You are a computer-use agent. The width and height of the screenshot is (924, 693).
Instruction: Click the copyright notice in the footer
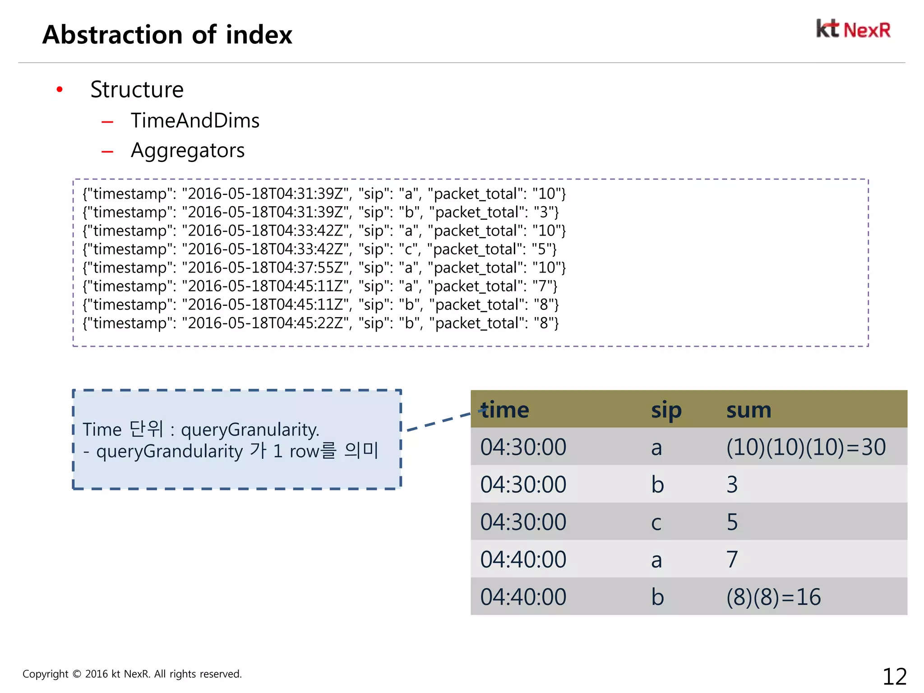click(132, 674)
